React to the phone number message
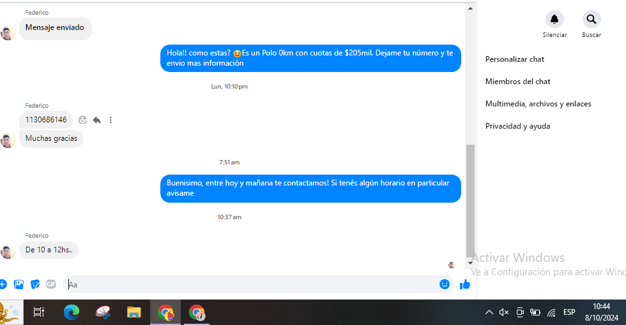 click(82, 120)
